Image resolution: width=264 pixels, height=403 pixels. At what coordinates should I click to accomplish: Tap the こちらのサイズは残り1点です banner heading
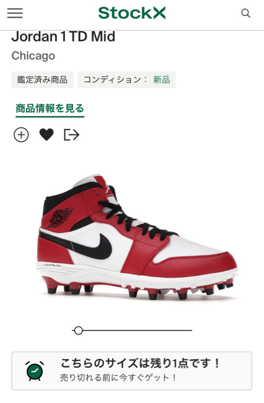coord(140,363)
